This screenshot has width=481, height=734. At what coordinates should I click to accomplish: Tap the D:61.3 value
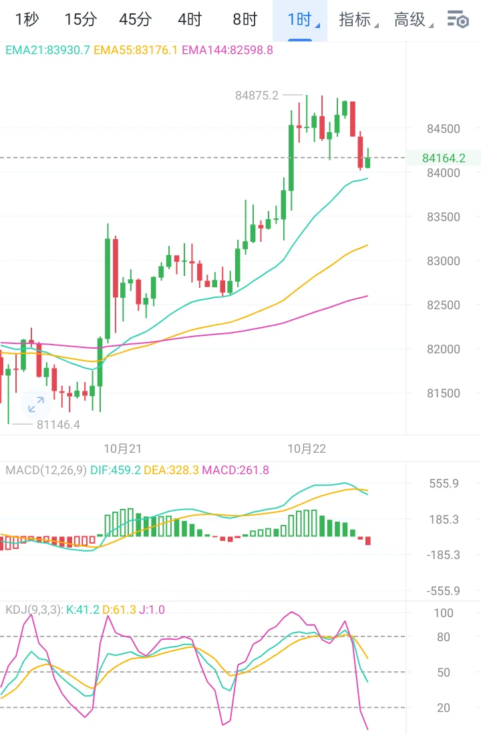tap(119, 610)
